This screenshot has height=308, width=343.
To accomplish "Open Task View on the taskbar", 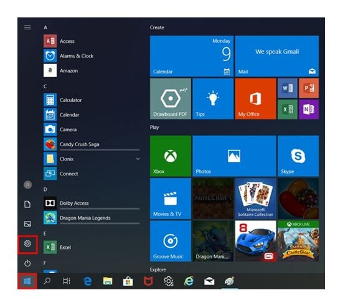I will click(67, 281).
